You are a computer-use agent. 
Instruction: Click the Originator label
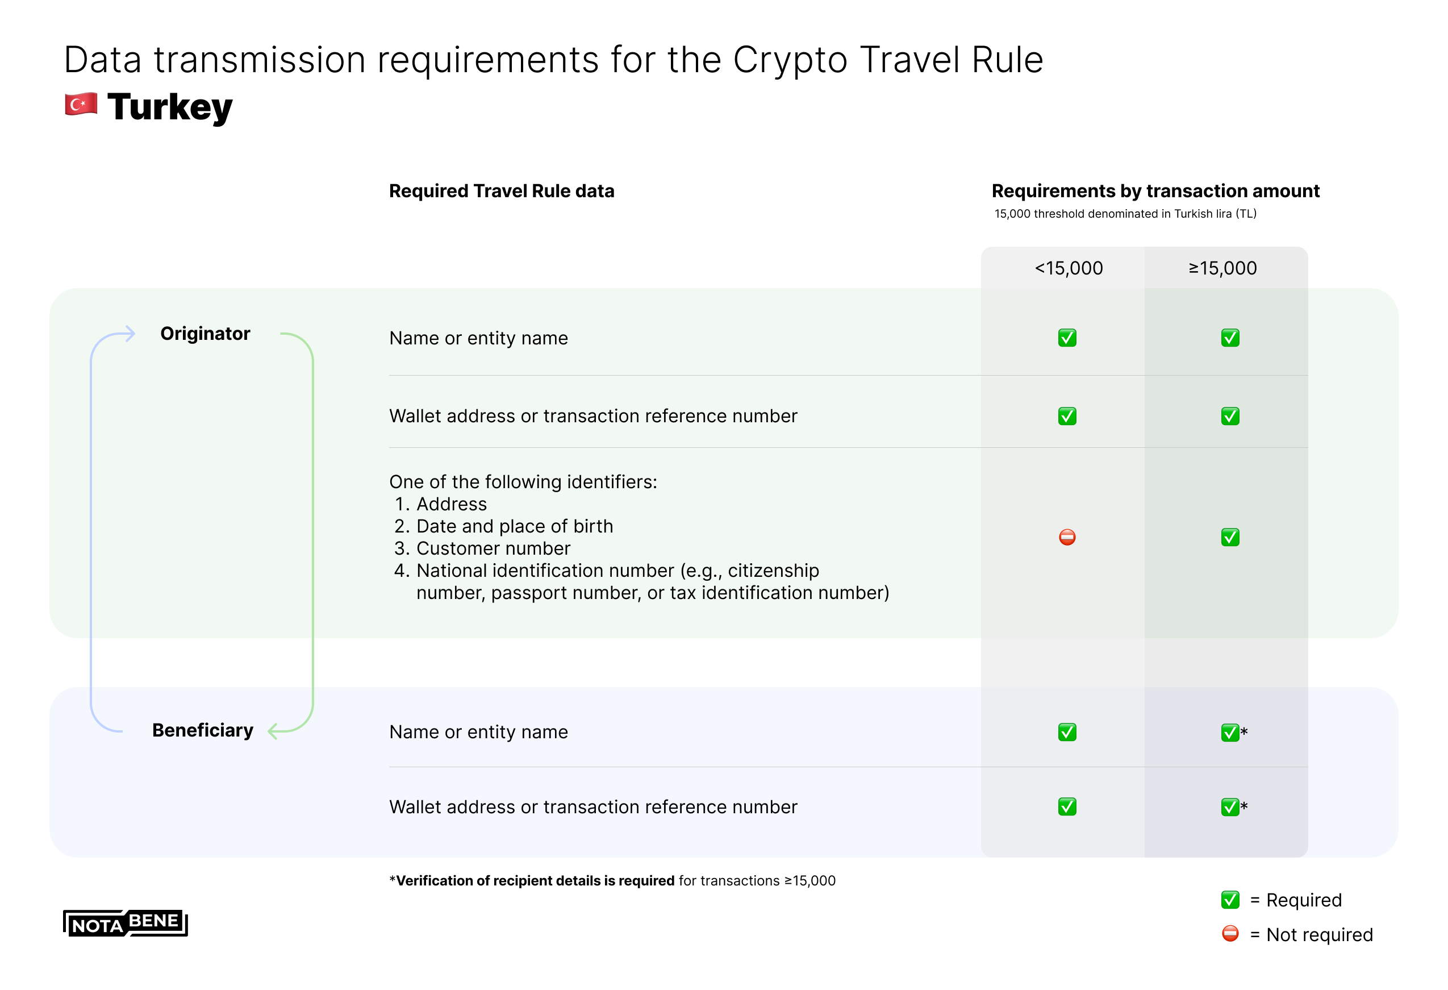tap(205, 334)
